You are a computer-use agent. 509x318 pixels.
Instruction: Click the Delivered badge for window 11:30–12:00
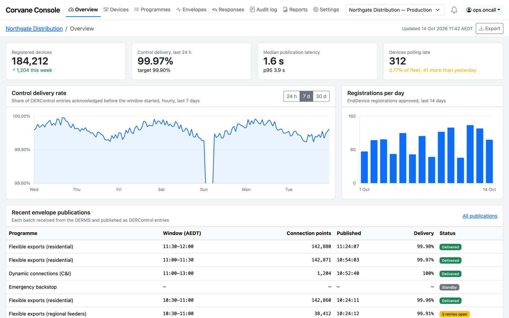coord(450,247)
